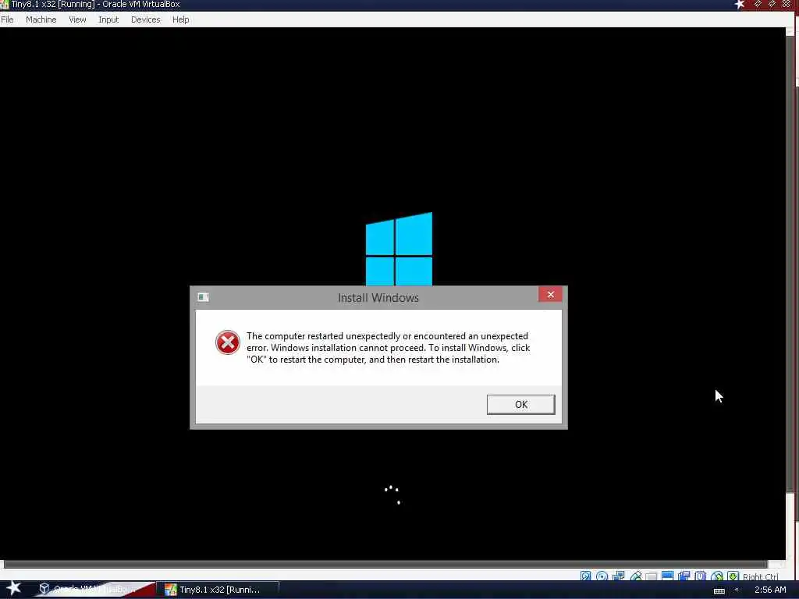Click the shared folders status icon

(652, 576)
